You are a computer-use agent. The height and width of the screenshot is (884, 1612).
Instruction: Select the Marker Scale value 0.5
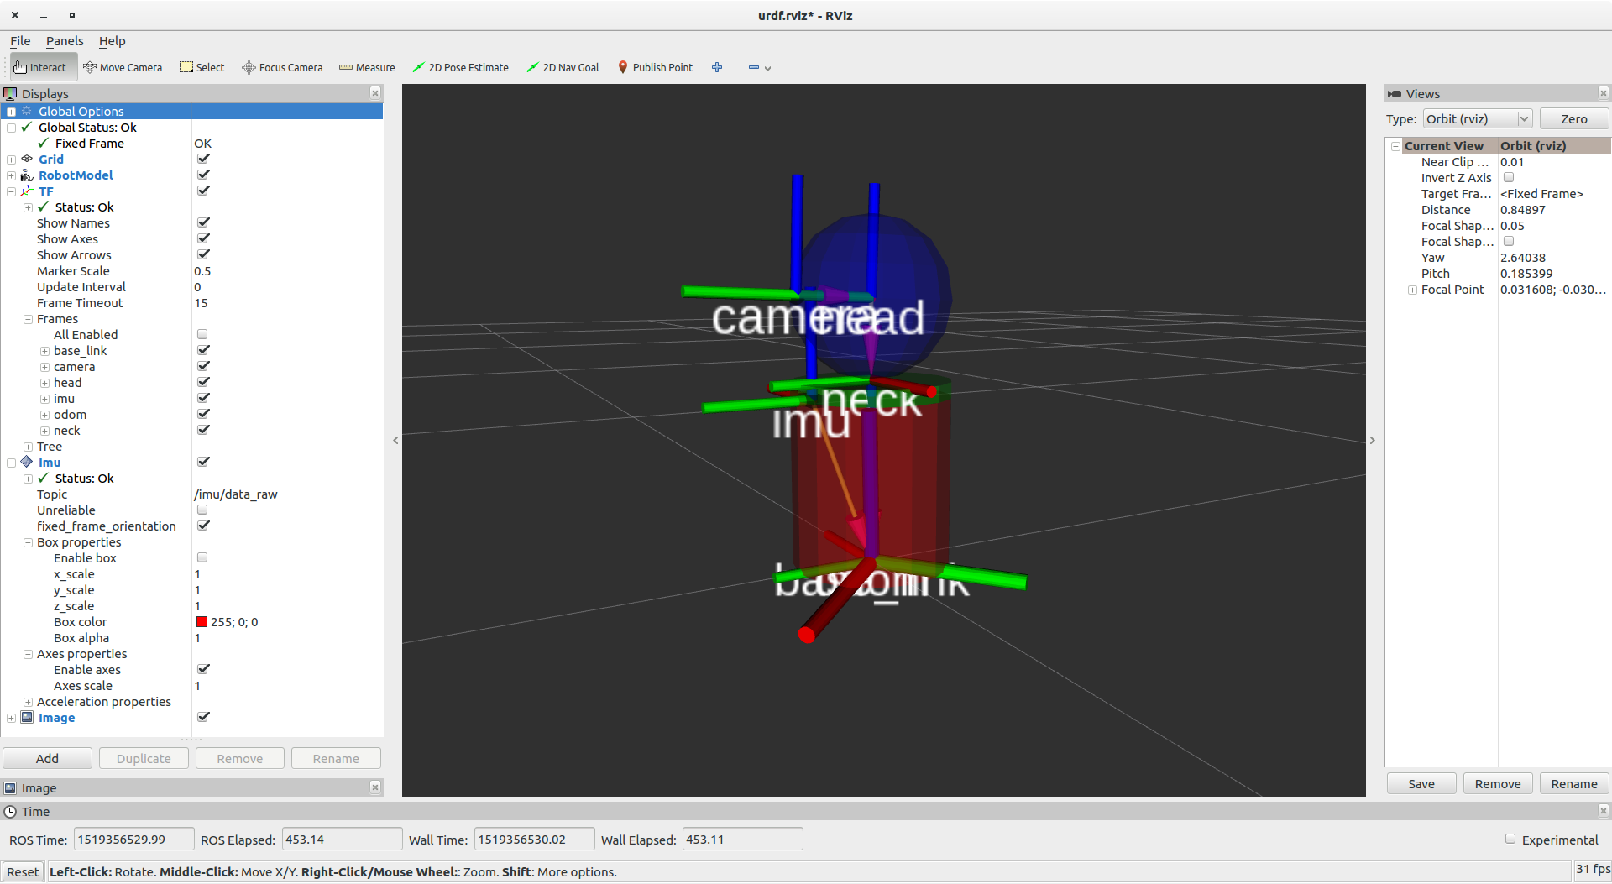(x=202, y=271)
